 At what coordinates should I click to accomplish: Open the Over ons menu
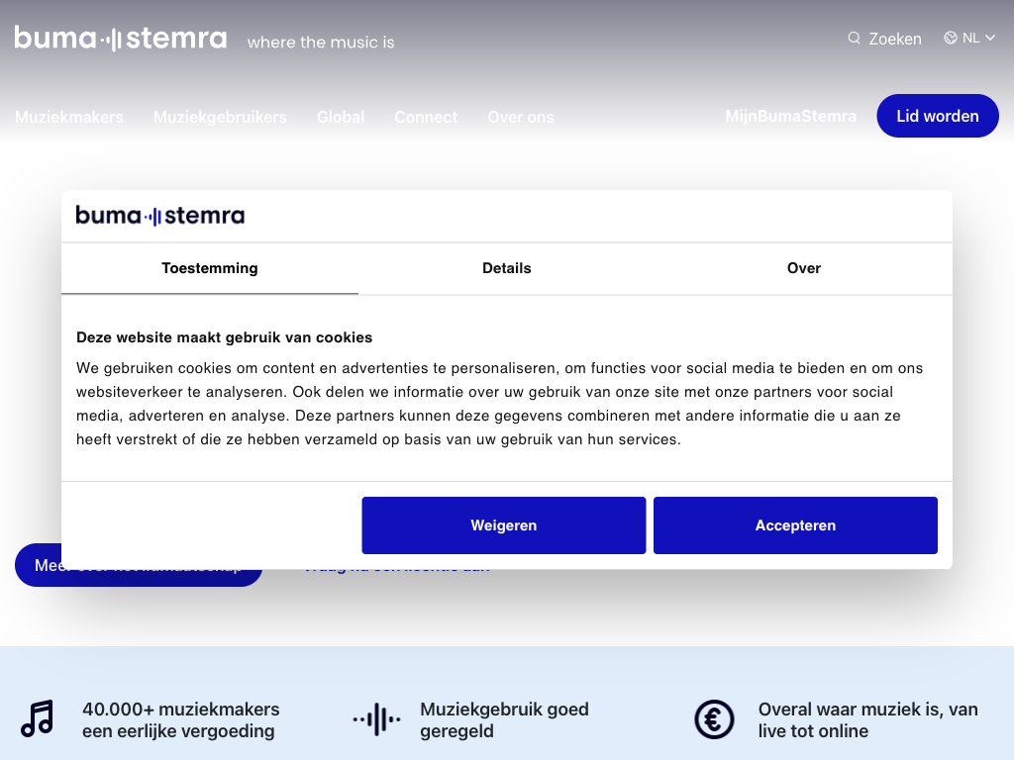pos(521,117)
